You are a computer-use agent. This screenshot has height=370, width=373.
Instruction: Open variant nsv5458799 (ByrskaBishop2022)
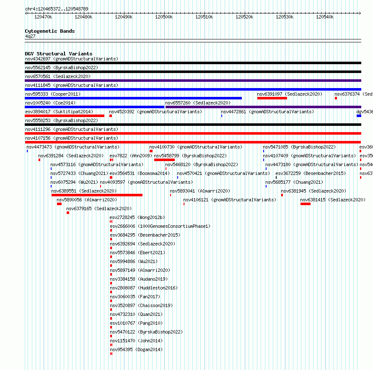click(190, 156)
